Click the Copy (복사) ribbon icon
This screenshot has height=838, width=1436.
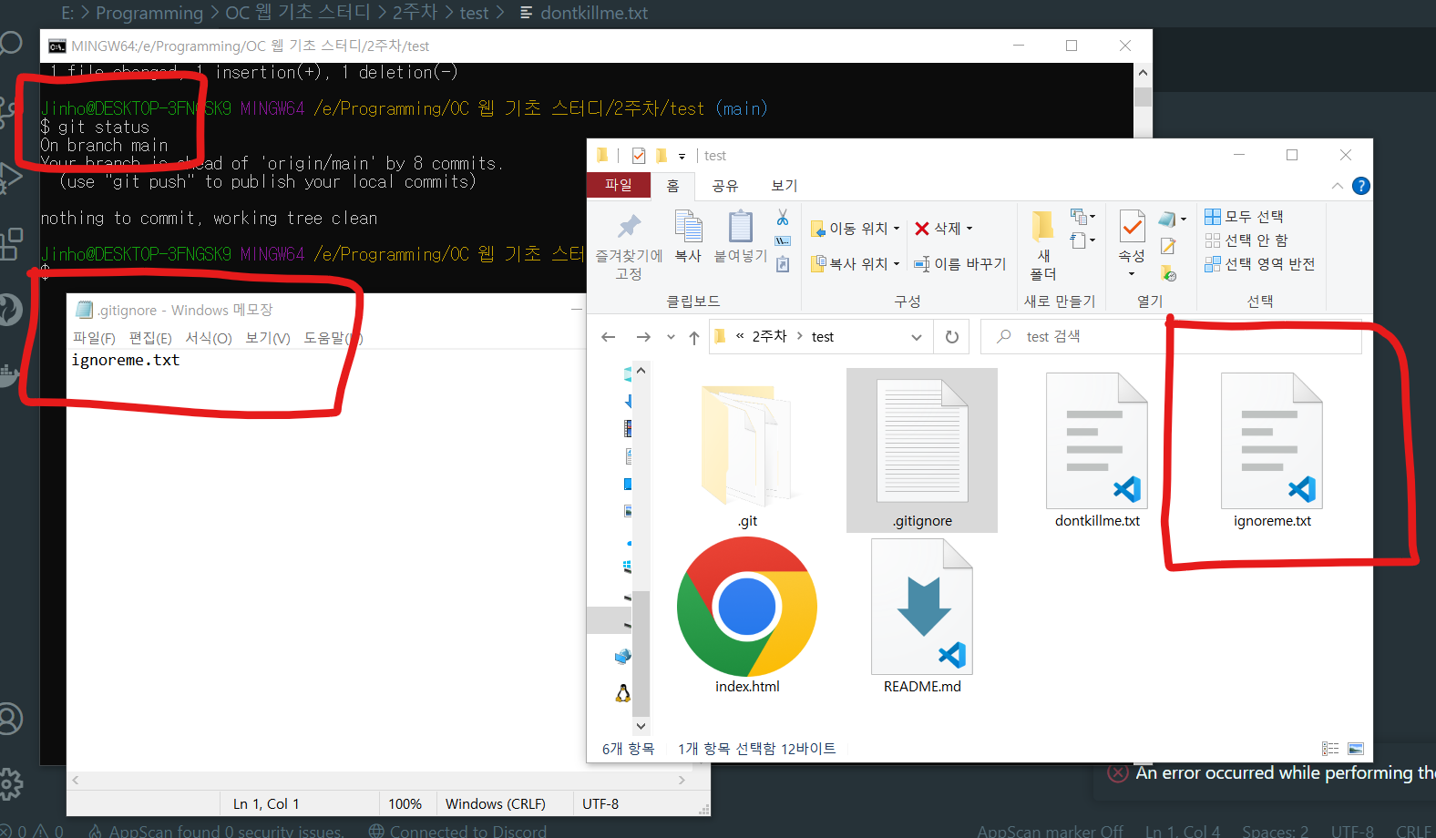[x=688, y=227]
